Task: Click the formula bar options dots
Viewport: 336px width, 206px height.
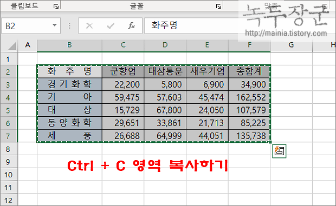Action: click(x=69, y=26)
